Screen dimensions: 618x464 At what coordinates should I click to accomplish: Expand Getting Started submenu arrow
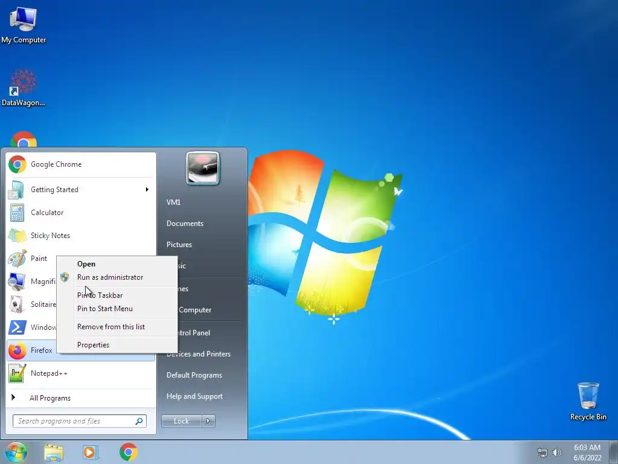(147, 189)
